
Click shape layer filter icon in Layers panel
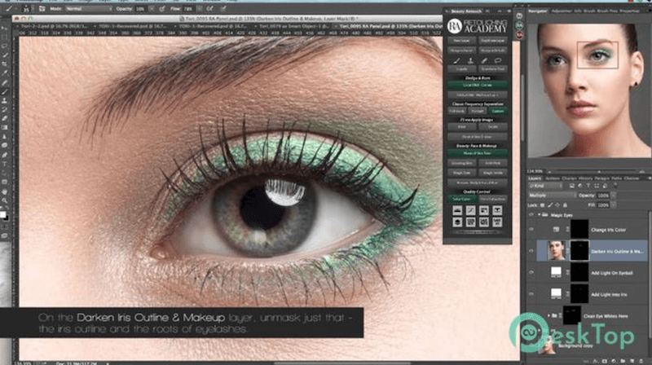point(597,186)
